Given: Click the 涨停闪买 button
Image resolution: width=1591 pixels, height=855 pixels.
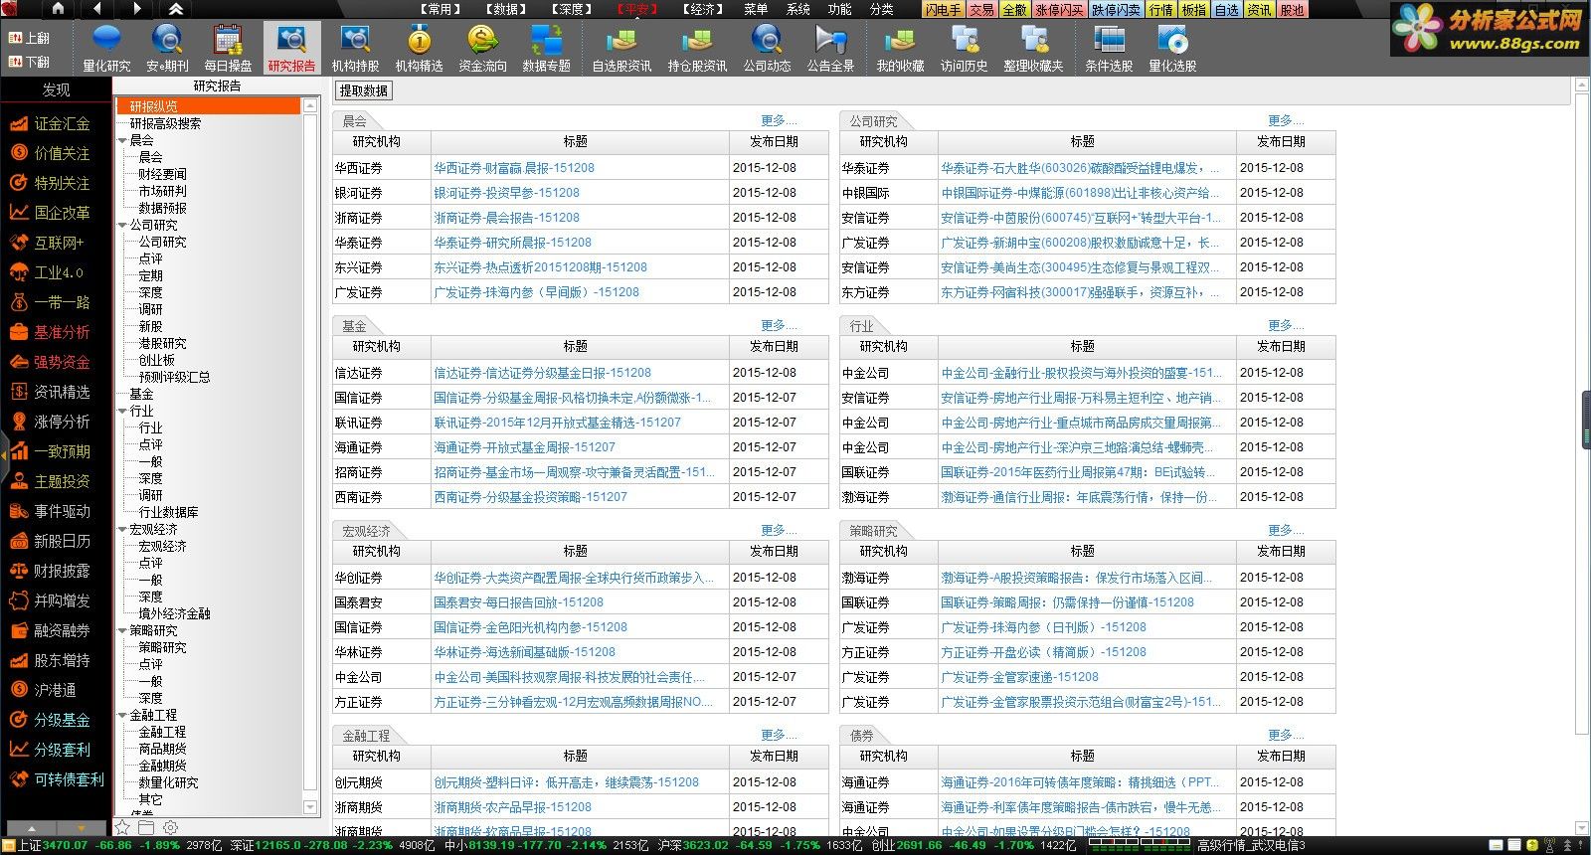Looking at the screenshot, I should (x=1059, y=9).
